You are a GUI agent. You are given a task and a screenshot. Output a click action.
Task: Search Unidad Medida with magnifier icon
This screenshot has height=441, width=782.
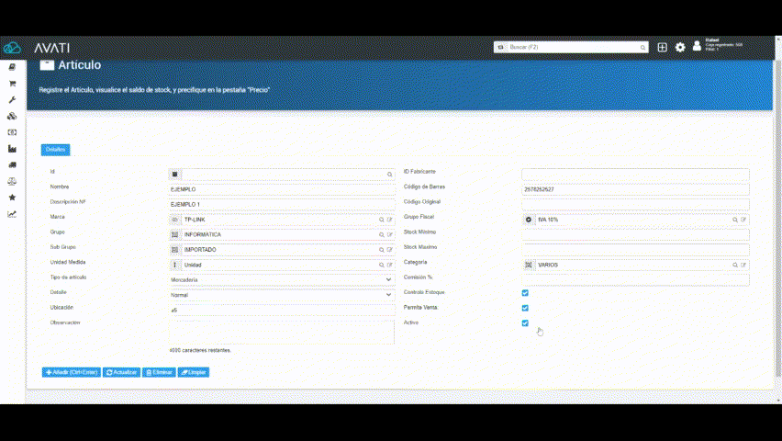point(382,266)
